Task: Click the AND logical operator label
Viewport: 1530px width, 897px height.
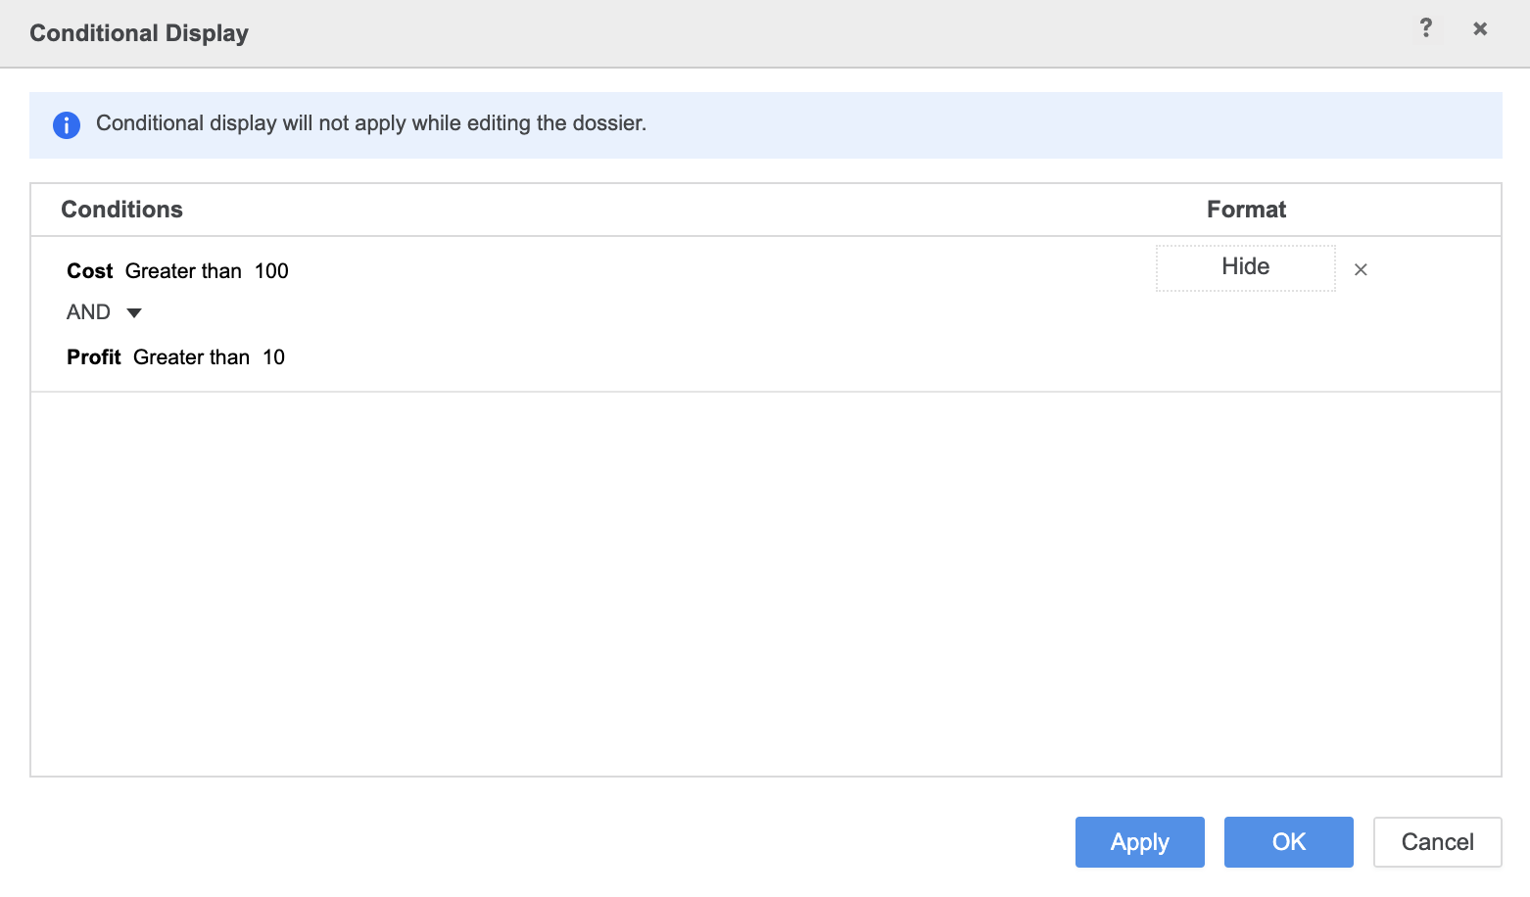Action: tap(88, 312)
